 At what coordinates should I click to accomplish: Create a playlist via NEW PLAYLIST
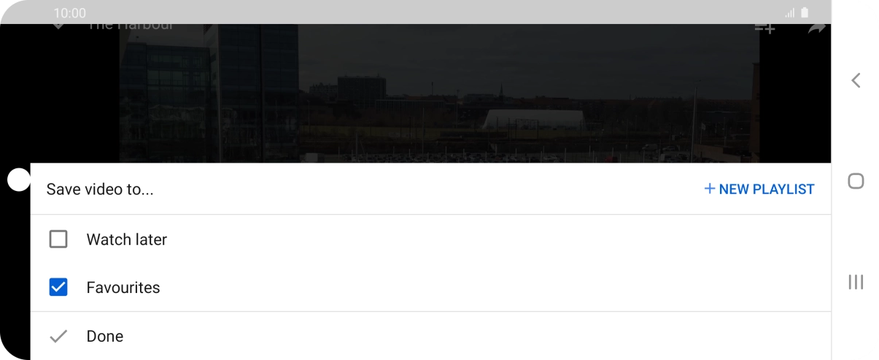pyautogui.click(x=759, y=189)
